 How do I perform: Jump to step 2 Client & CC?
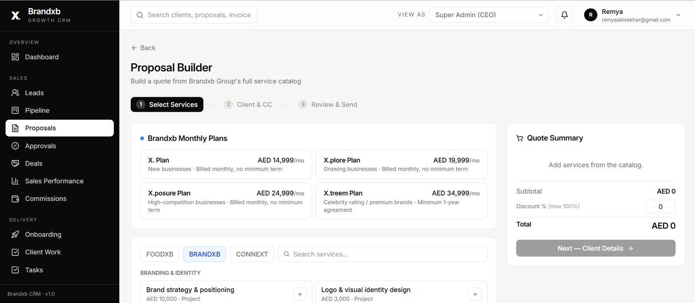tap(248, 104)
